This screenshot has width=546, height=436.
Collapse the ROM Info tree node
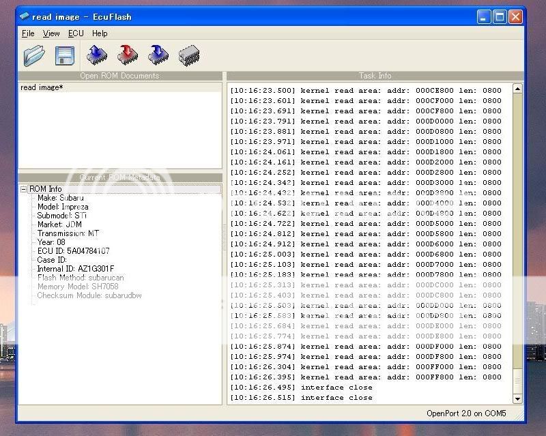(24, 189)
